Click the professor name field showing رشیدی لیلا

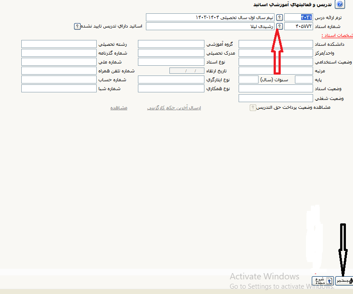pyautogui.click(x=210, y=26)
